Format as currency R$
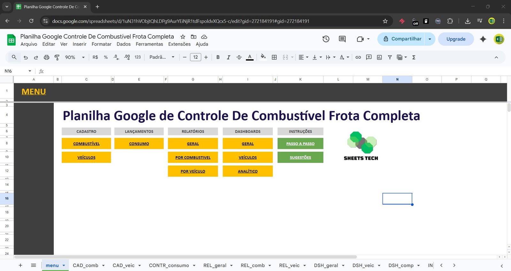The height and width of the screenshot is (271, 511). (95, 57)
